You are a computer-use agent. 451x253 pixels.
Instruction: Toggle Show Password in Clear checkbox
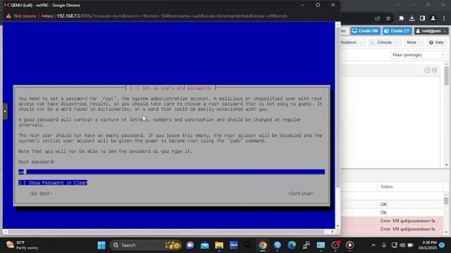click(53, 183)
